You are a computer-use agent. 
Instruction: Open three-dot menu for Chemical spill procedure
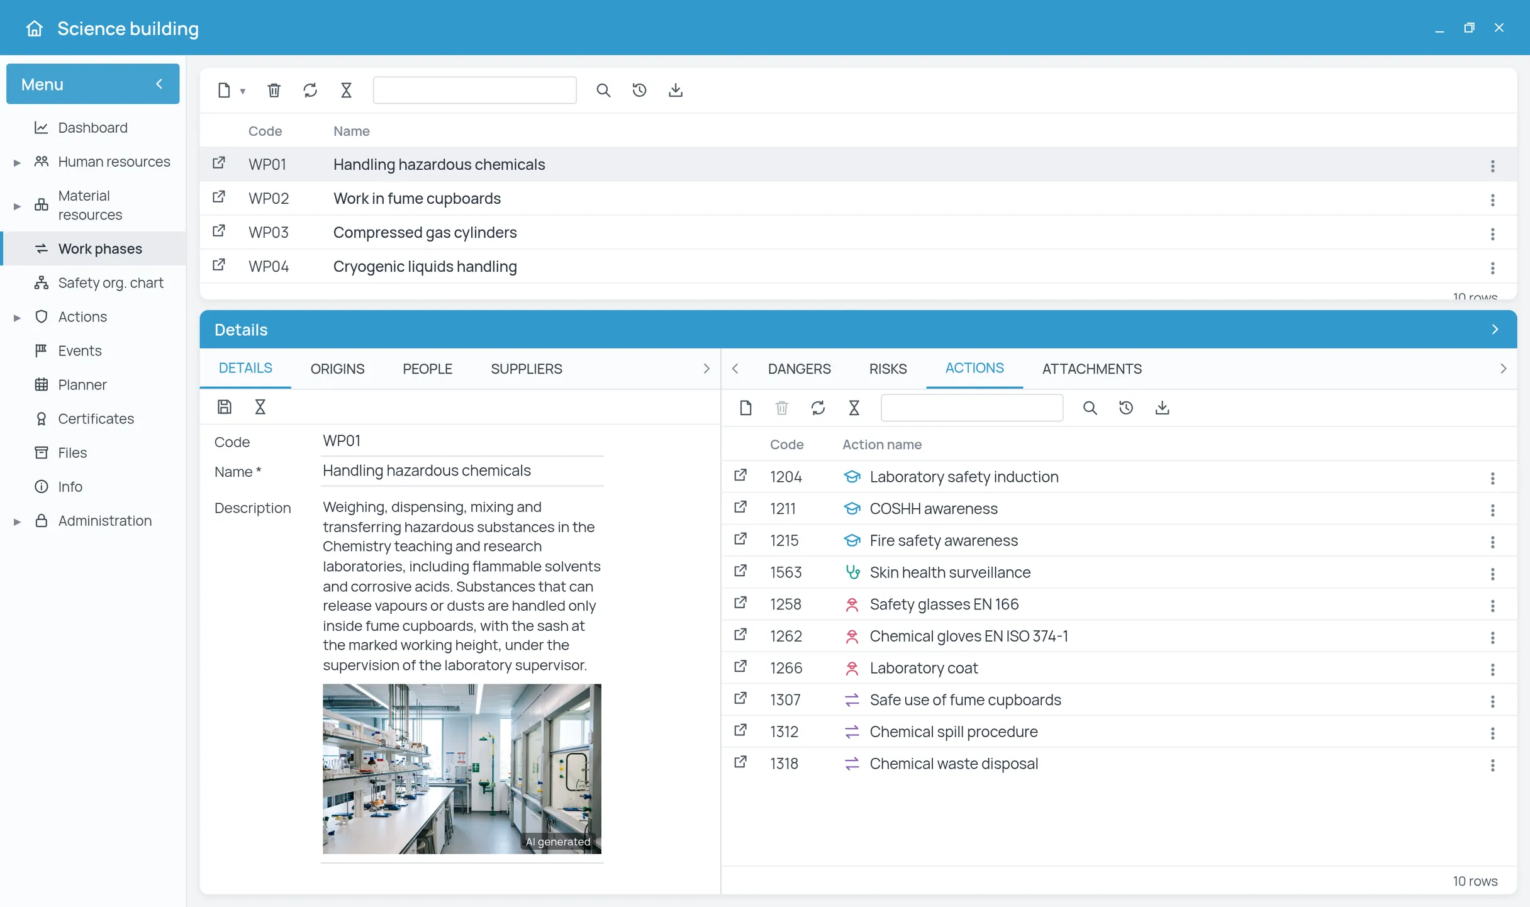coord(1492,733)
